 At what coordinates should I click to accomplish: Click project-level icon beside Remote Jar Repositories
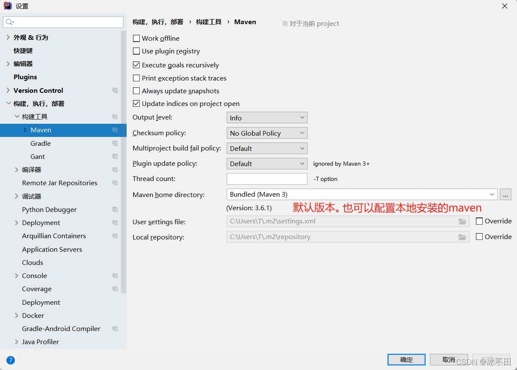pyautogui.click(x=115, y=183)
